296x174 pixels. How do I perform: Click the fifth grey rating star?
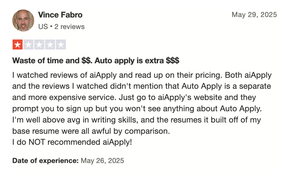click(61, 44)
